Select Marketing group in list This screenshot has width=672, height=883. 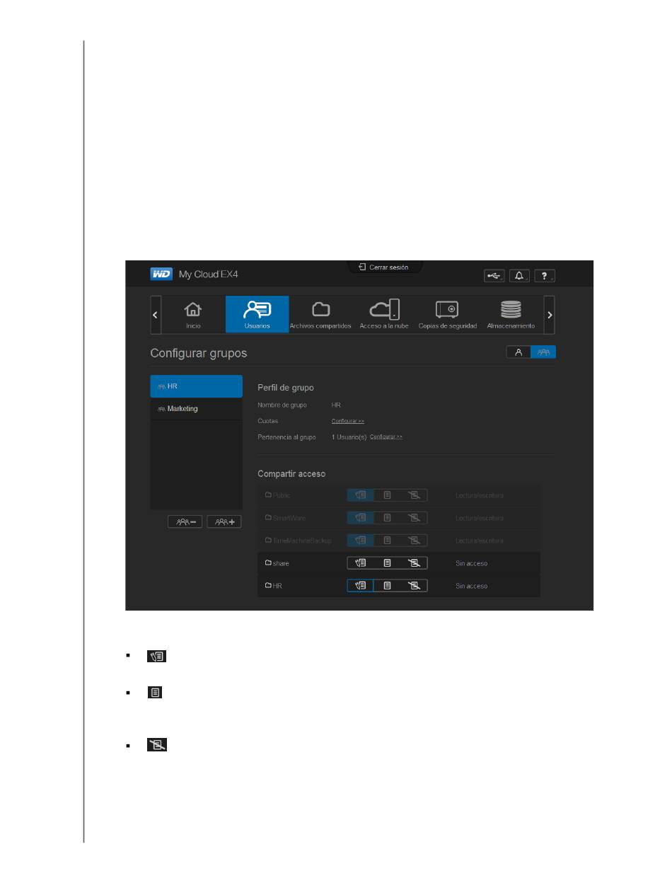[x=197, y=409]
